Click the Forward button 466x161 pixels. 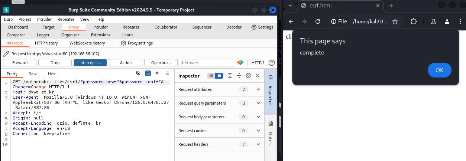20,63
